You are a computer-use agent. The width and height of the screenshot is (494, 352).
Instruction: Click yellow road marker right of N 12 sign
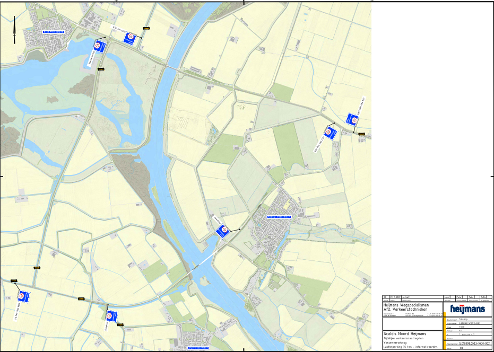[x=146, y=28]
